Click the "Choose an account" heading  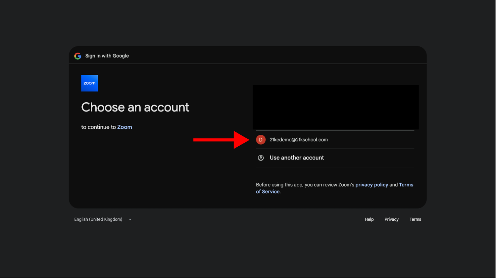pos(135,107)
